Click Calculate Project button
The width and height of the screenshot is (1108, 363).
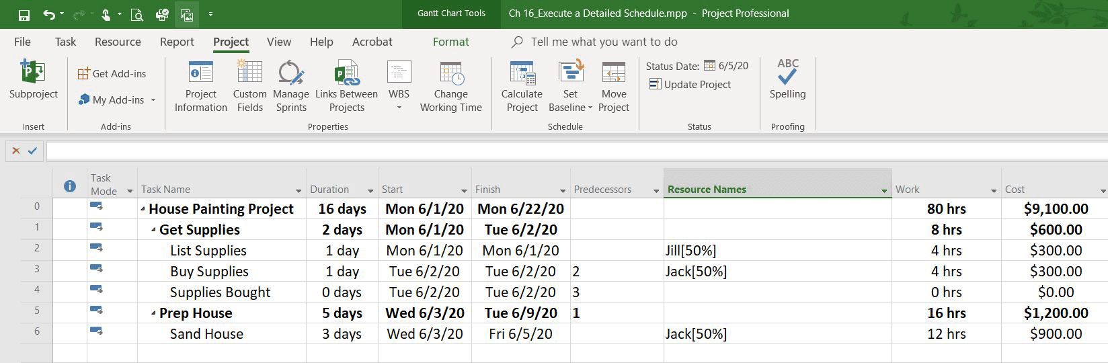(x=522, y=86)
